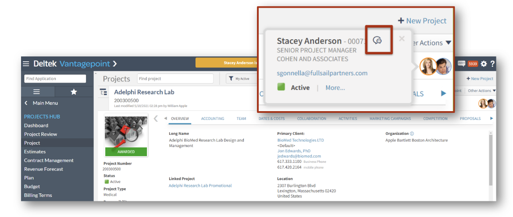Collapse the project summary pane with the chevron

156,119
